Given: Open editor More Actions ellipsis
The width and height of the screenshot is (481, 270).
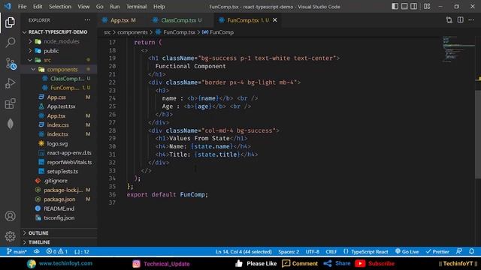Looking at the screenshot, I should point(471,20).
